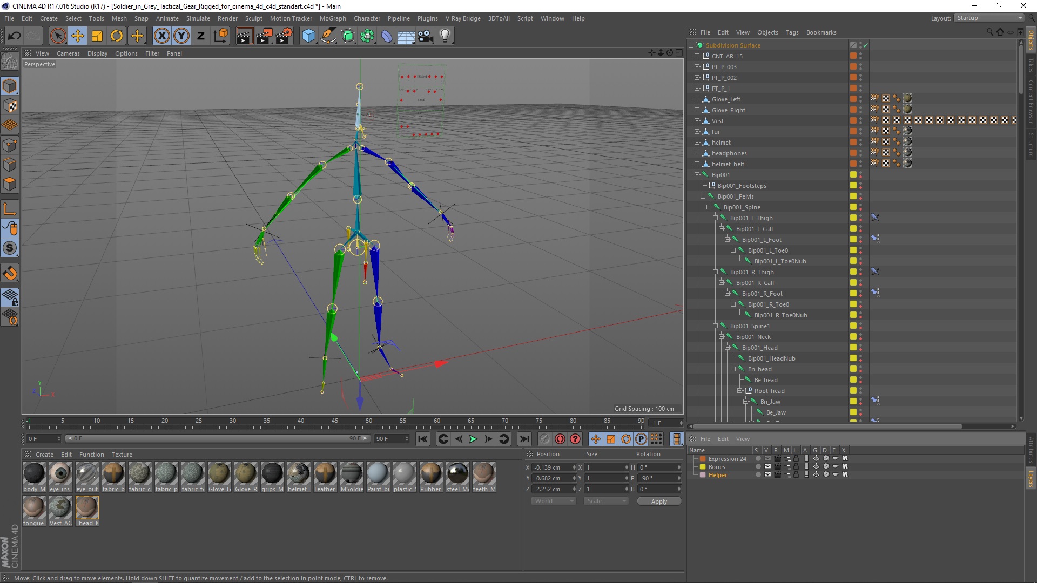The height and width of the screenshot is (583, 1037).
Task: Expand the helmet object
Action: pos(697,143)
